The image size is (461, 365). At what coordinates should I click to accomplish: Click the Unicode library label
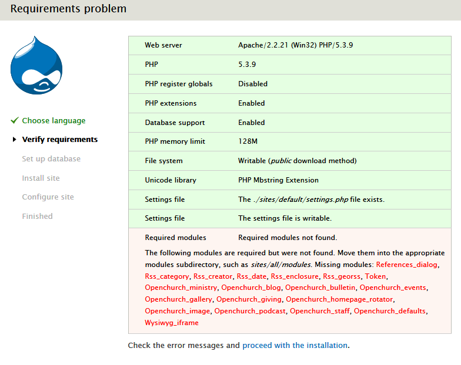pos(171,180)
